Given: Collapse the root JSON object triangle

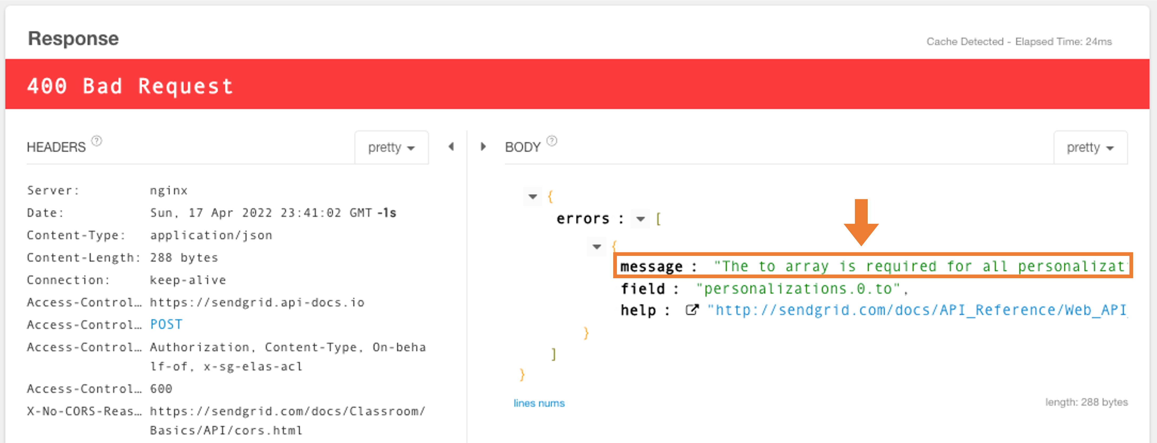Looking at the screenshot, I should coord(532,196).
